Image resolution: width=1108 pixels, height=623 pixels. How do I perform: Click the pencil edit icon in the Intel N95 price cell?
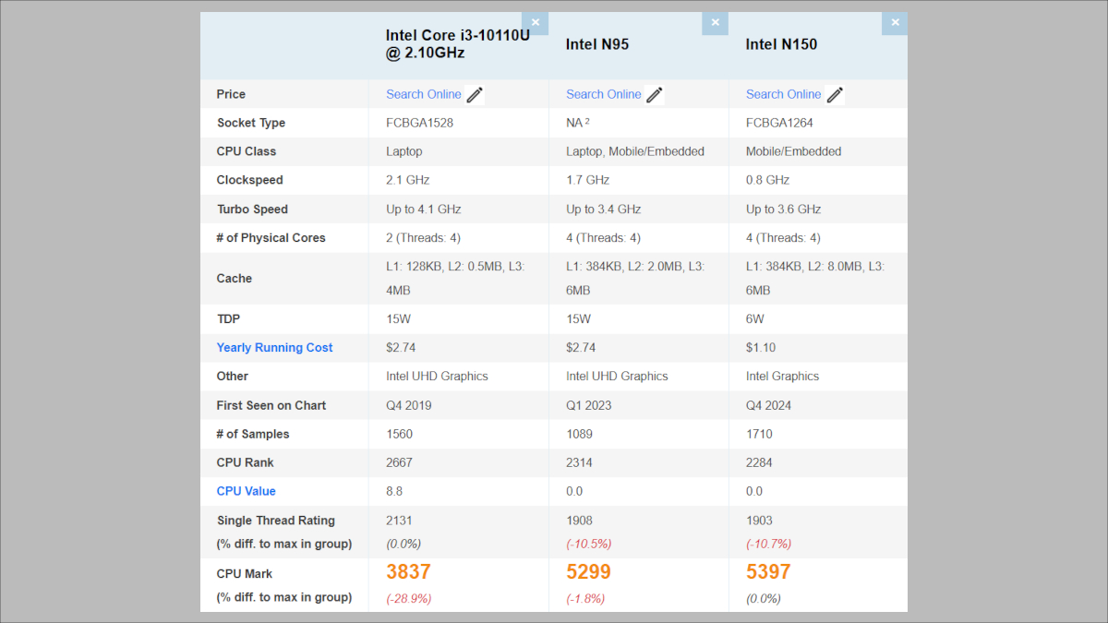coord(654,93)
